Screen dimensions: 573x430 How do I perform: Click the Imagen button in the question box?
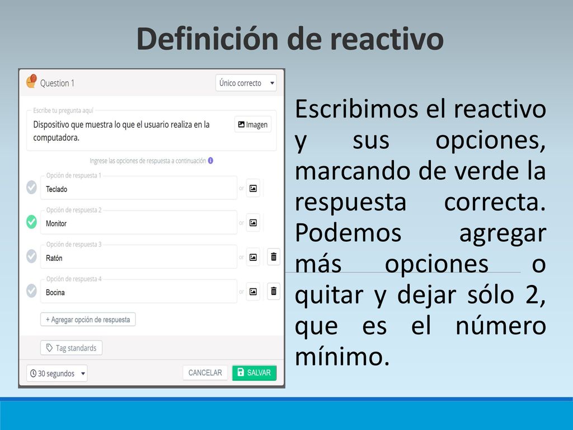(253, 125)
